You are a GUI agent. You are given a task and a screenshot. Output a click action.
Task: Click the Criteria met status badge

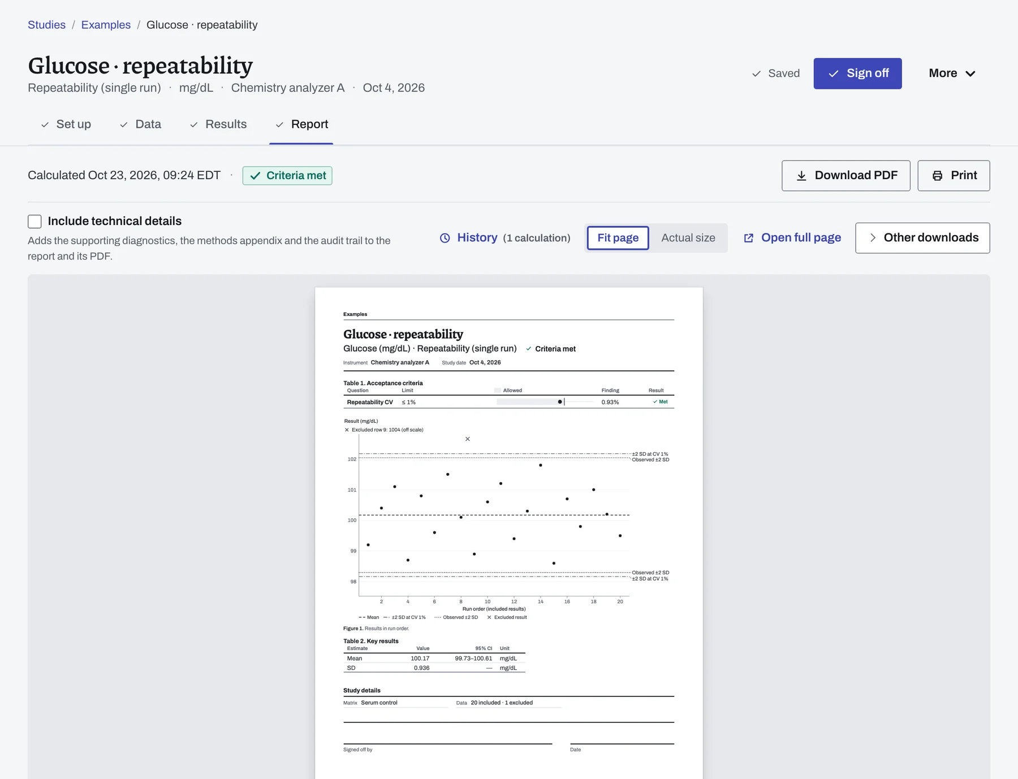coord(287,176)
